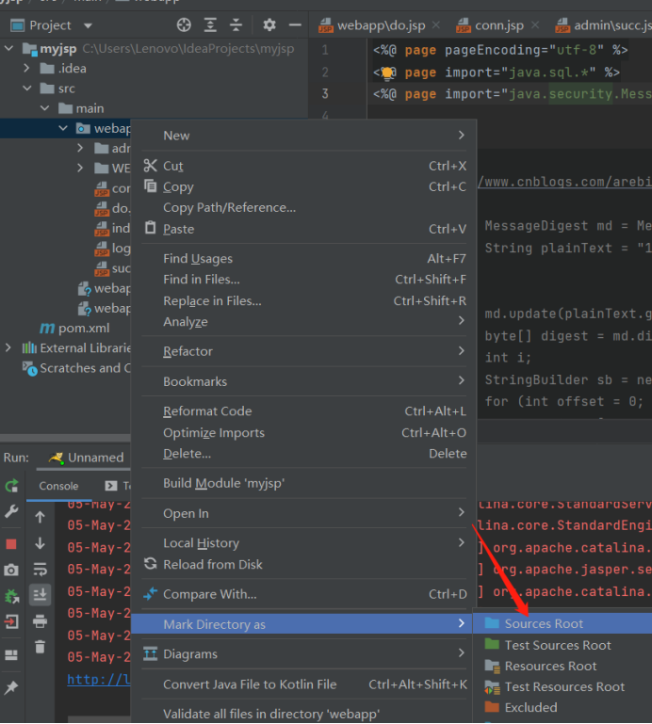652x724 pixels.
Task: Select pom.xml in the project tree
Action: tap(85, 329)
